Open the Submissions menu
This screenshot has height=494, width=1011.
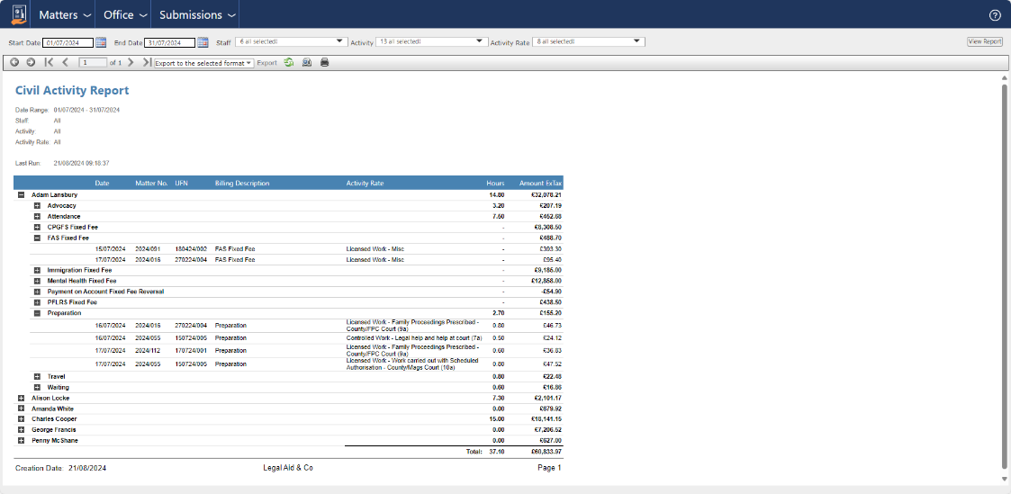pyautogui.click(x=198, y=14)
